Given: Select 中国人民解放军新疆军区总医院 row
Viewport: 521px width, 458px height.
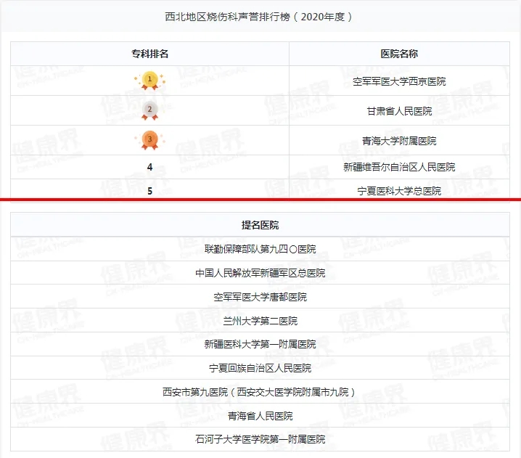Looking at the screenshot, I should (x=260, y=273).
